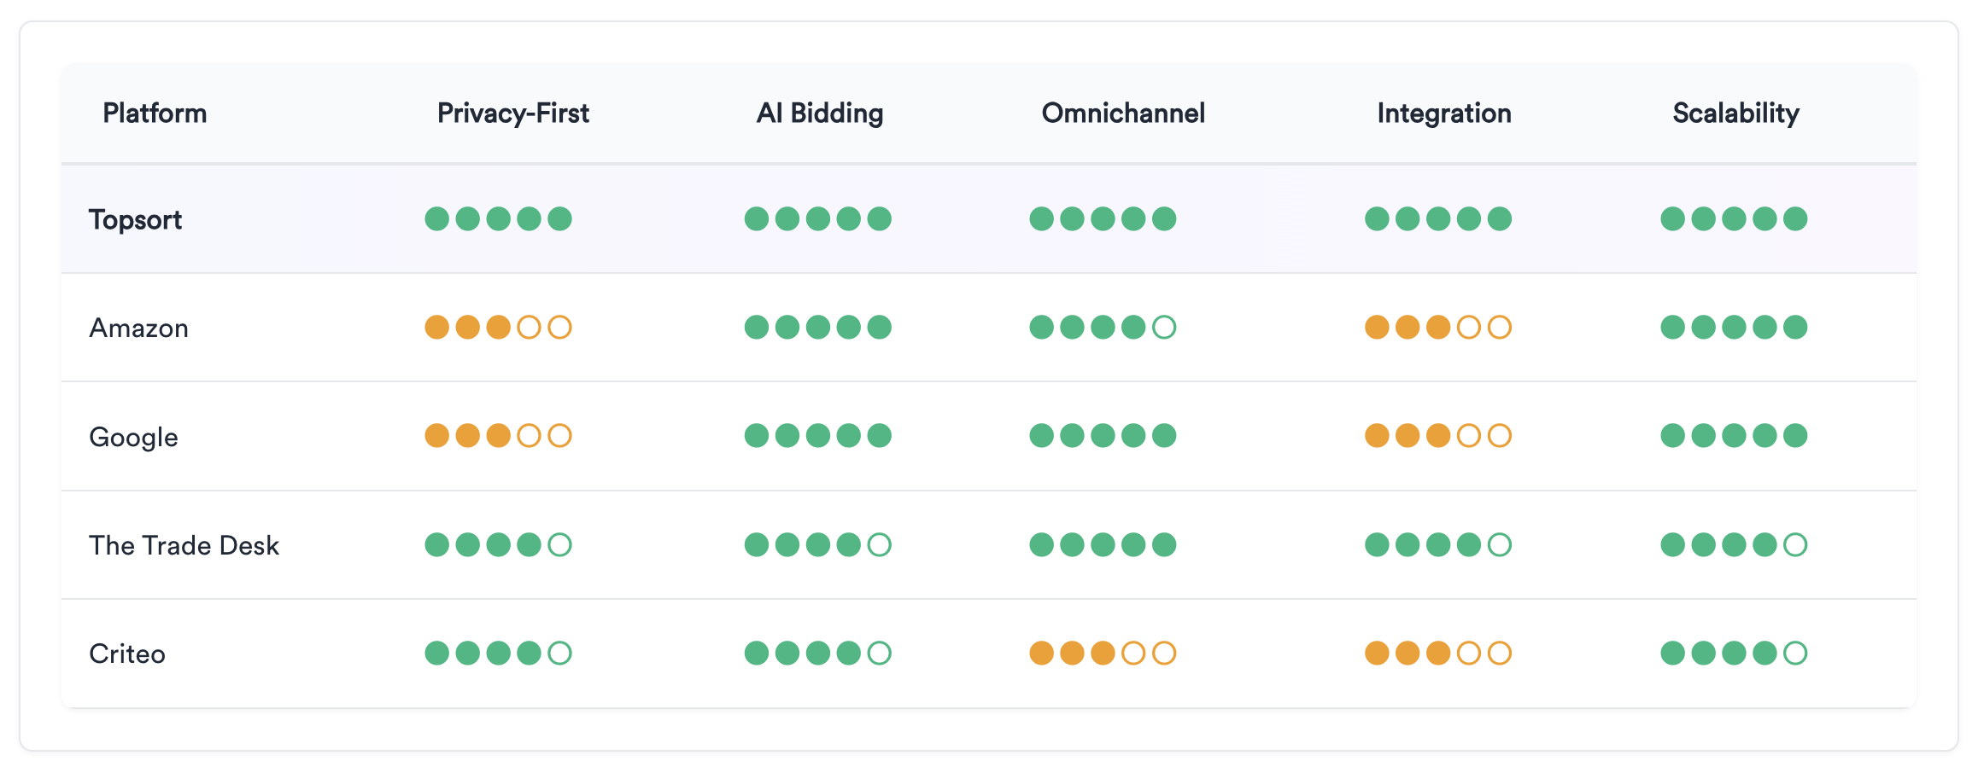Click the Integration column header
This screenshot has height=767, width=1984.
(x=1444, y=113)
